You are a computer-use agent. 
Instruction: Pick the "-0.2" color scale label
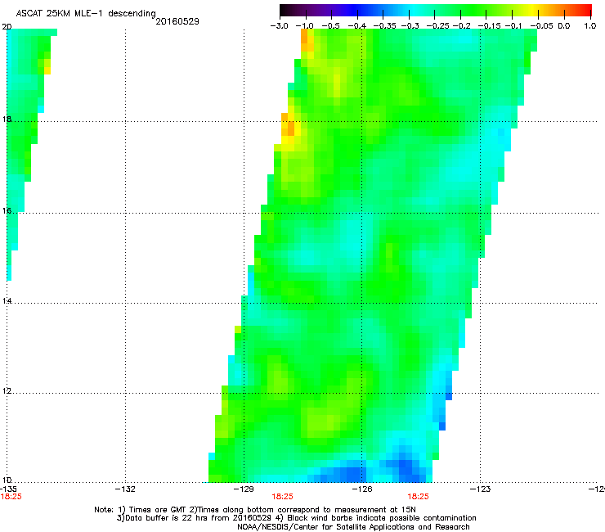(462, 26)
